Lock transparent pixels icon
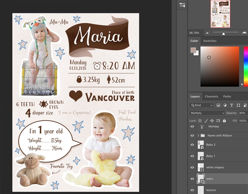Image resolution: width=248 pixels, height=194 pixels. [200, 121]
